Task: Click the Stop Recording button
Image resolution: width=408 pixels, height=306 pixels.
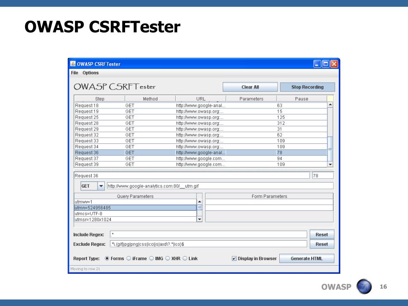Action: tap(307, 87)
